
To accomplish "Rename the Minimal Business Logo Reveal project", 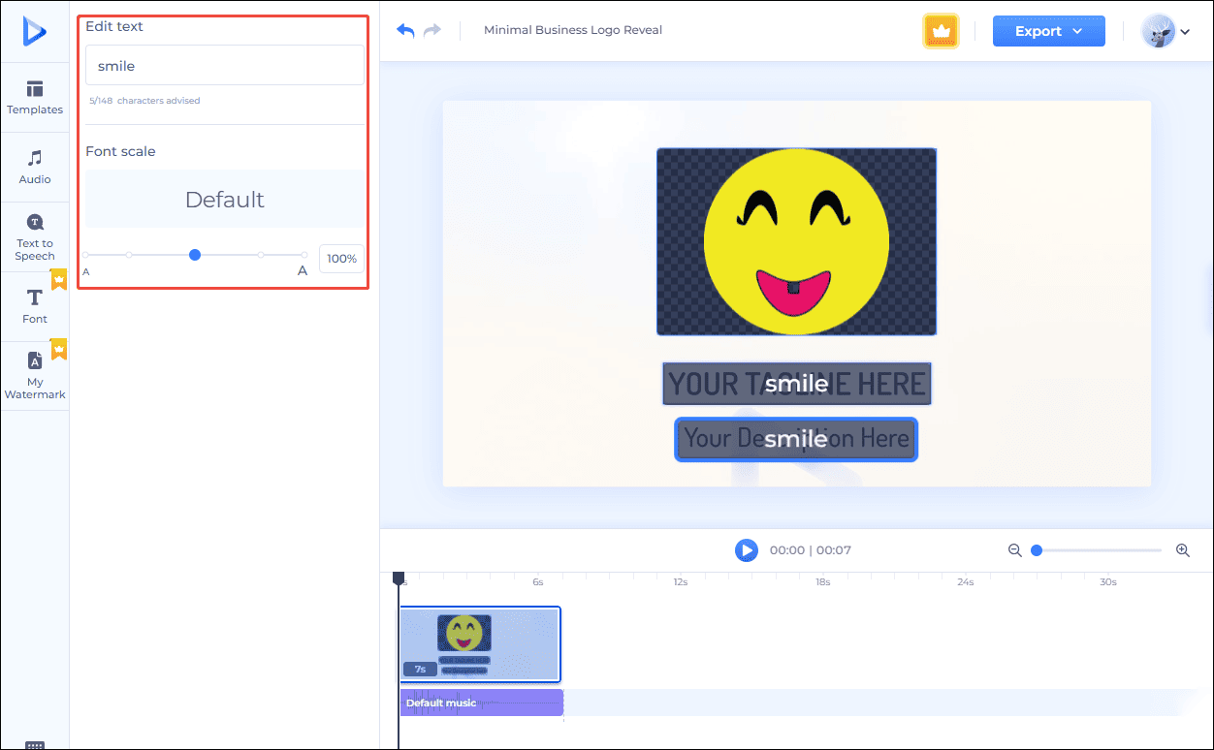I will point(572,30).
